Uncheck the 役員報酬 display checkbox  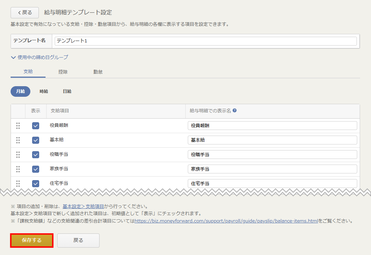click(36, 126)
